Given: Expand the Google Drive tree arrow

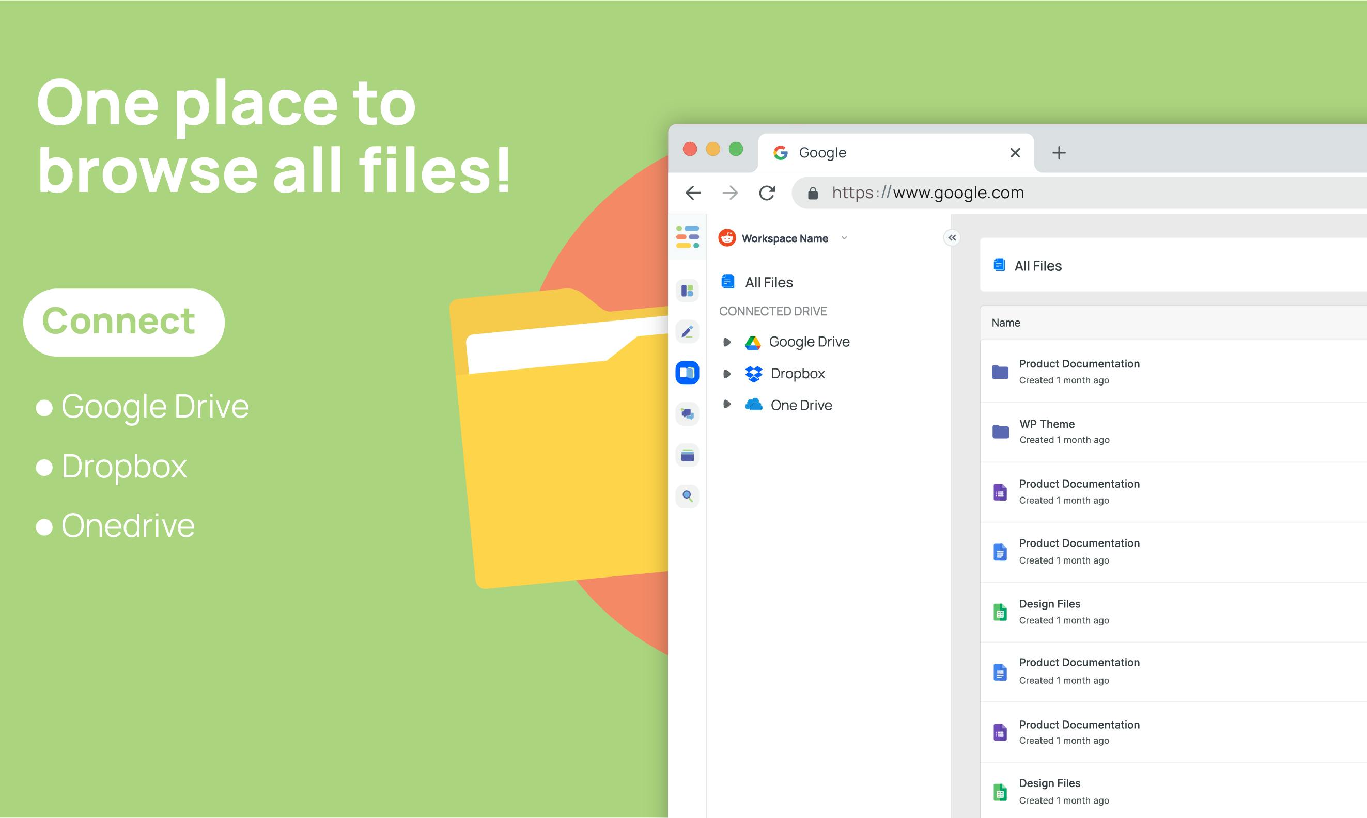Looking at the screenshot, I should tap(726, 342).
